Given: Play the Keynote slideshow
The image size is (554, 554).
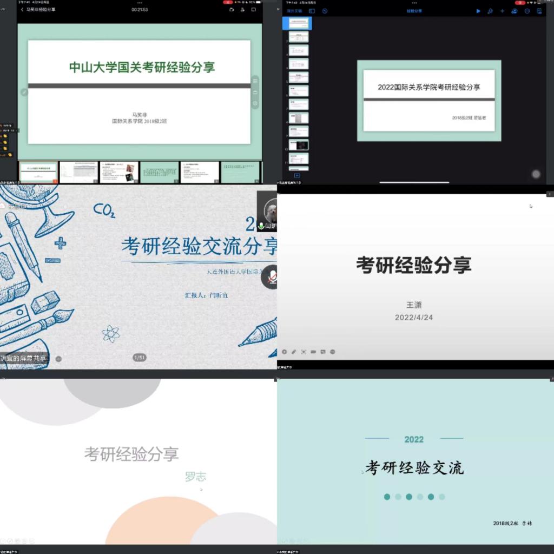Looking at the screenshot, I should pos(478,11).
